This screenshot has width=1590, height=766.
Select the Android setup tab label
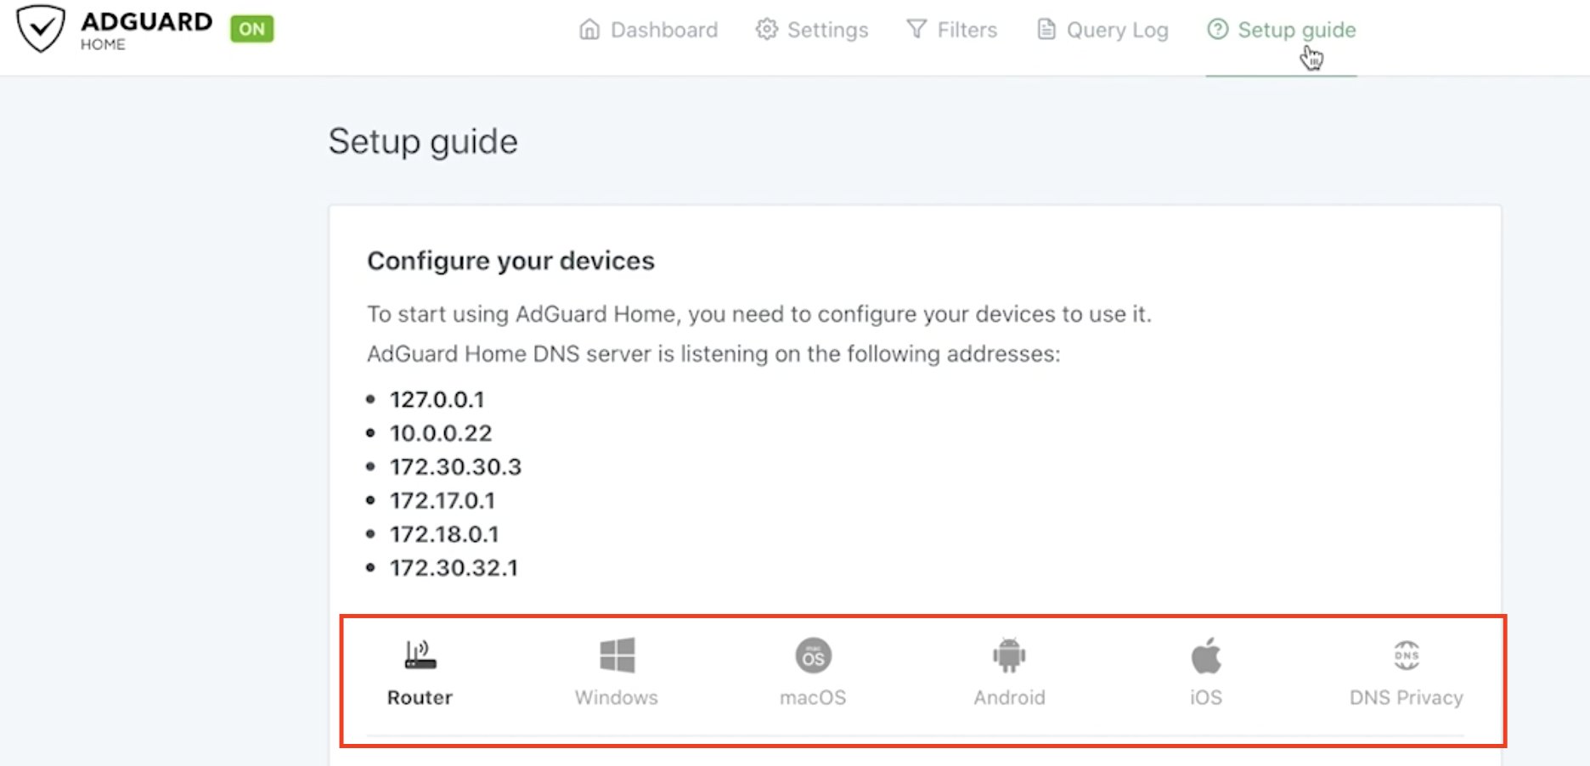(x=1009, y=696)
